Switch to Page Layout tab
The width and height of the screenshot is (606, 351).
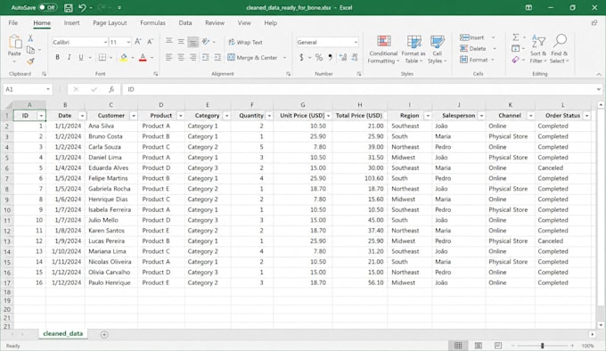click(x=110, y=23)
